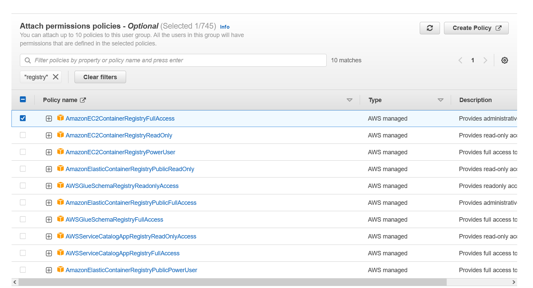Image resolution: width=533 pixels, height=288 pixels.
Task: Click the orange policy icon for AmazonEC2ContainerRegistryReadOnly
Action: click(60, 135)
